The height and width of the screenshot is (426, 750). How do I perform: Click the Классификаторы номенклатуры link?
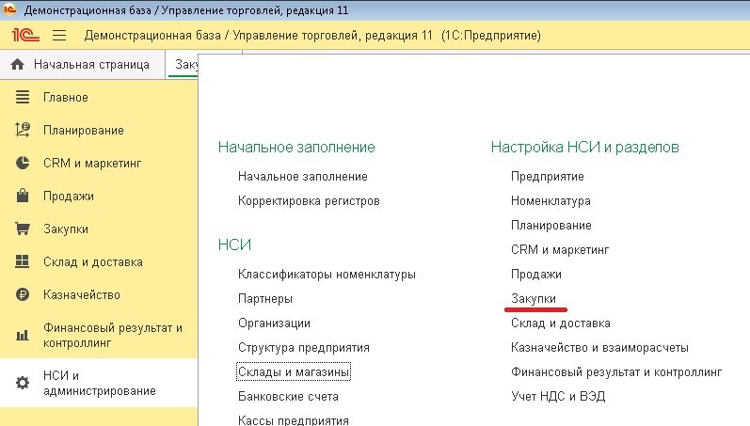tap(327, 275)
